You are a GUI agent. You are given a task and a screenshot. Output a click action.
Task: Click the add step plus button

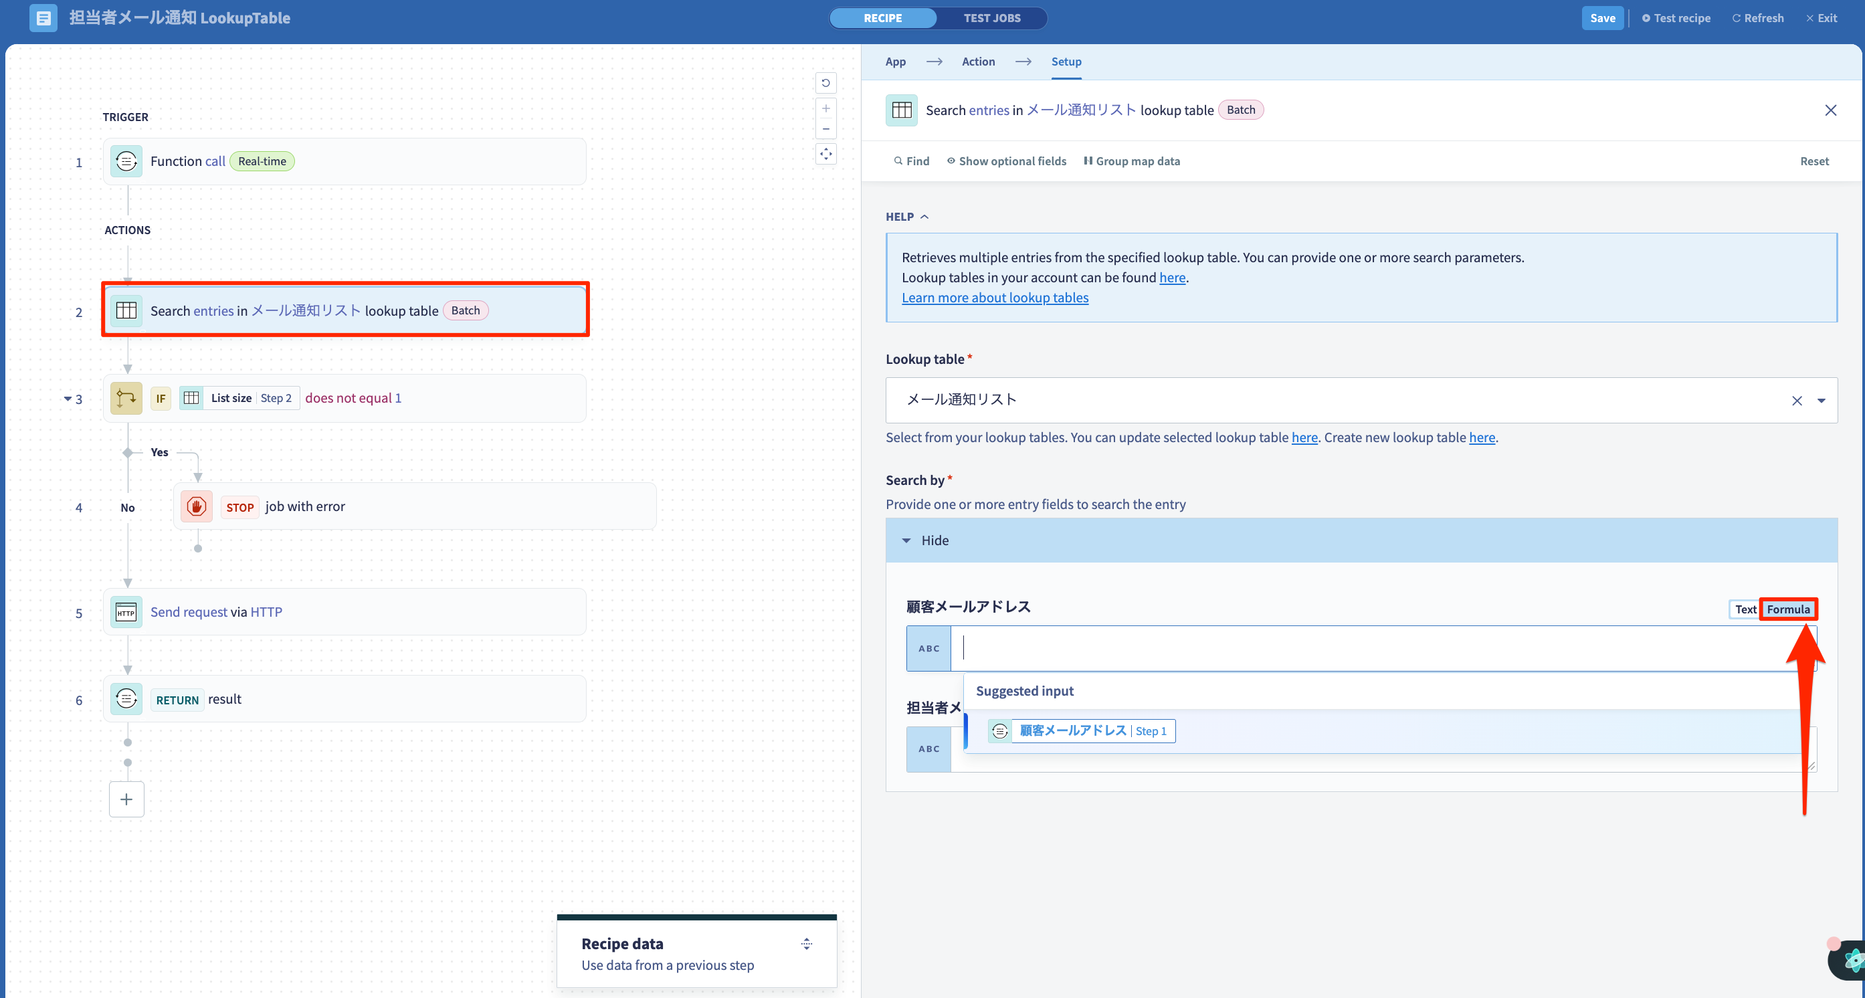click(x=126, y=800)
